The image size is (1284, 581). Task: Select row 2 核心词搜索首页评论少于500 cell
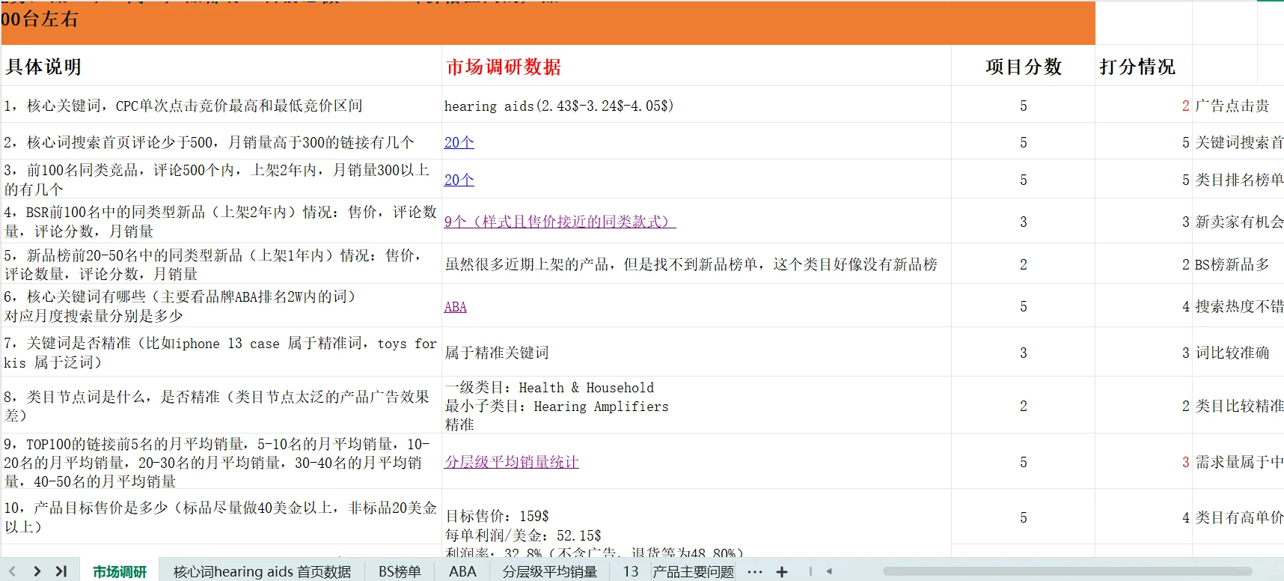point(221,142)
